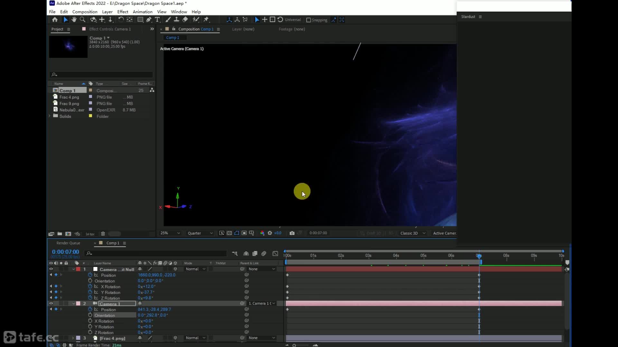Collapse the Camera Null layer properties

pos(74,269)
